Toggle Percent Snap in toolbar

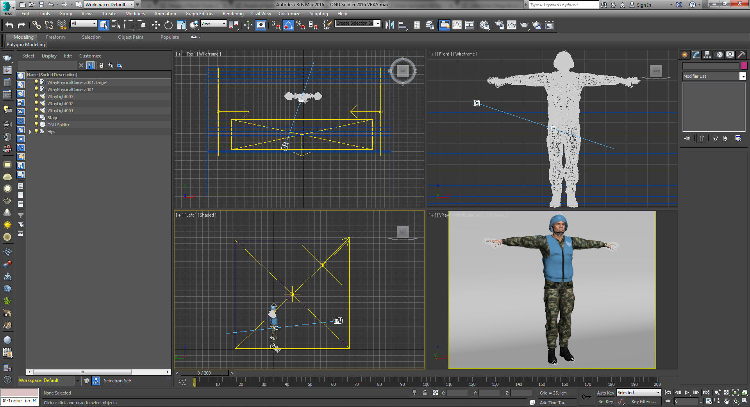(300, 25)
